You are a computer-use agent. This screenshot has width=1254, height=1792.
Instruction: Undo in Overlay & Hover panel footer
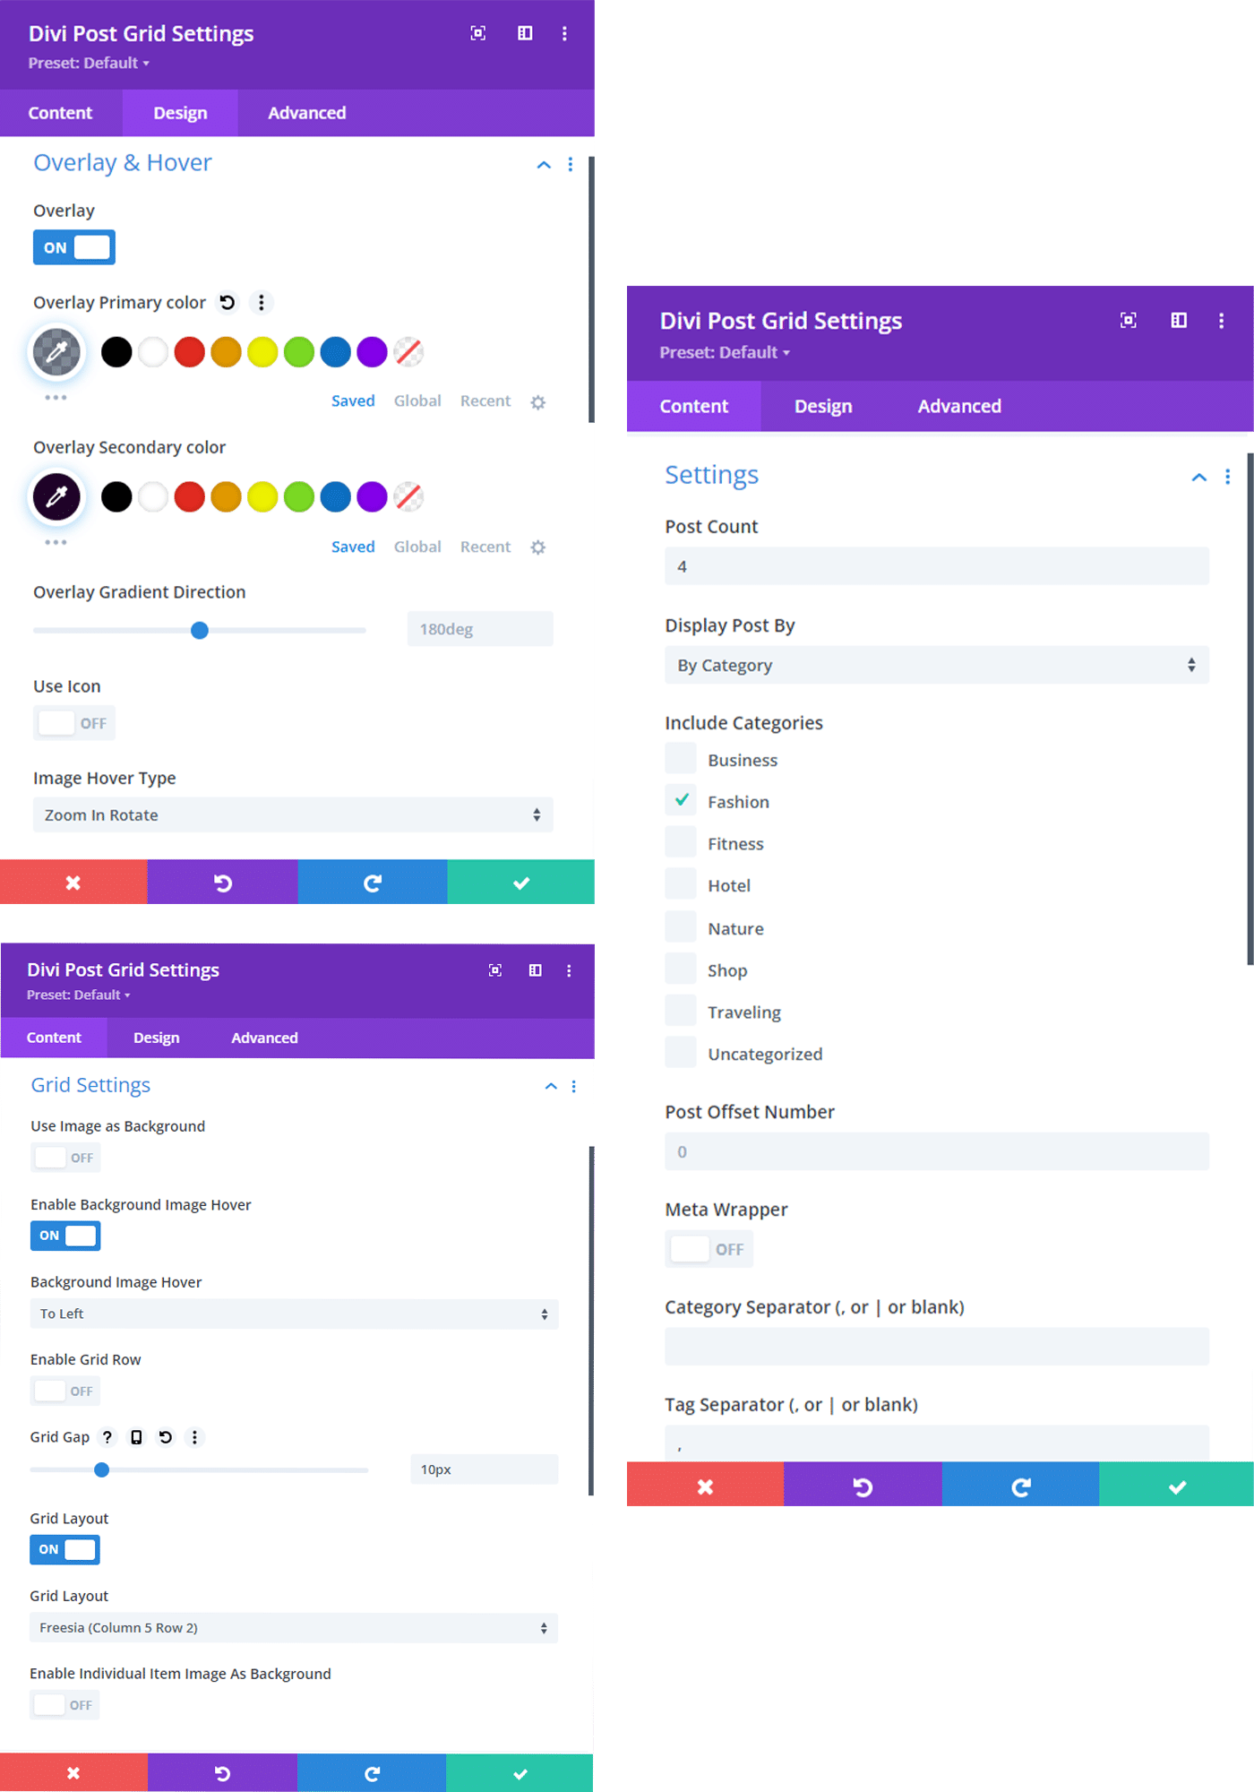[x=223, y=883]
